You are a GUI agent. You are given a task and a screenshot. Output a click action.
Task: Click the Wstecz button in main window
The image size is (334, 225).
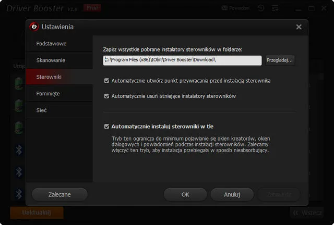tap(307, 213)
